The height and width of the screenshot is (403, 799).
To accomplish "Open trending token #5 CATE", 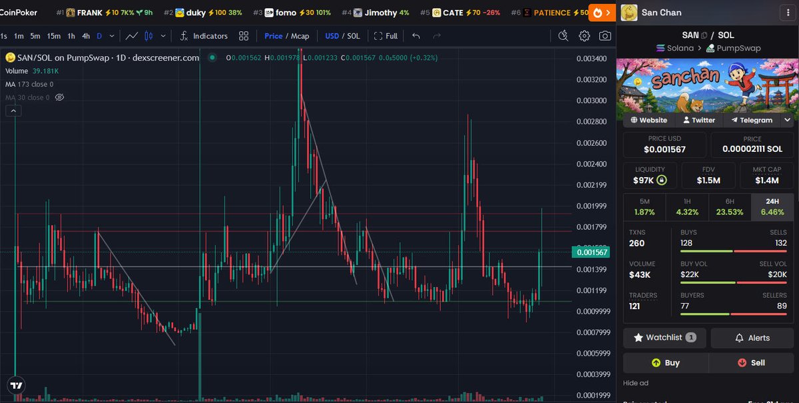I will pyautogui.click(x=461, y=13).
